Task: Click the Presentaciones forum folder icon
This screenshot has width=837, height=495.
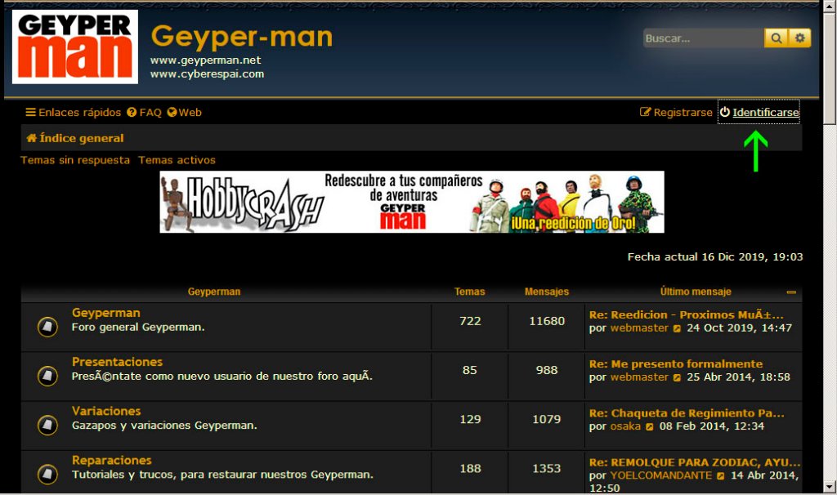Action: (x=47, y=376)
